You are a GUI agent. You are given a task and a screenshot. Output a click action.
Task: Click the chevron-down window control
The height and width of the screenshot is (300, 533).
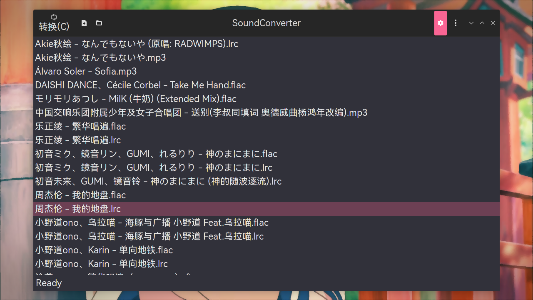coord(471,23)
